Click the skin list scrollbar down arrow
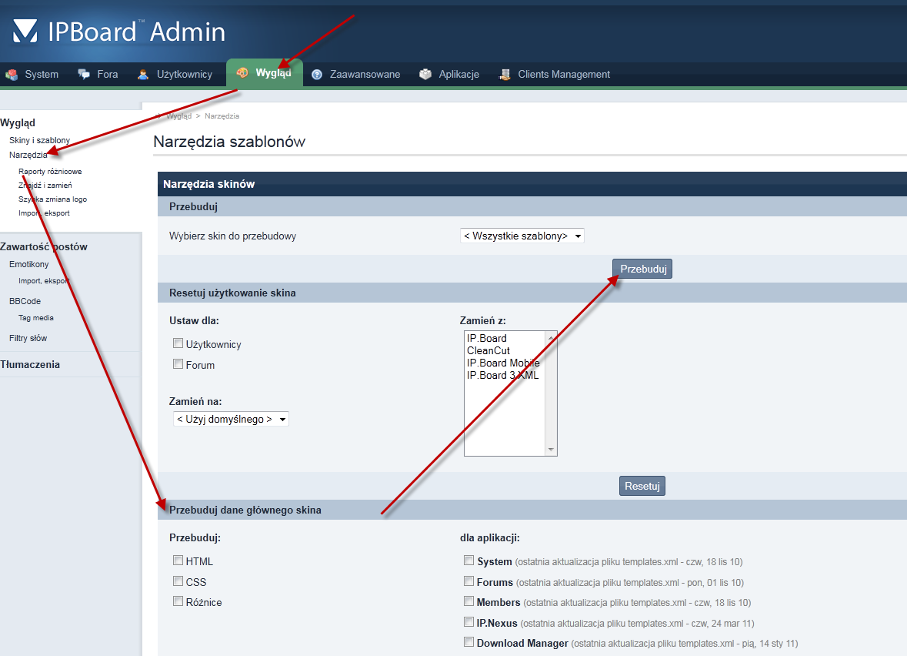 click(551, 450)
